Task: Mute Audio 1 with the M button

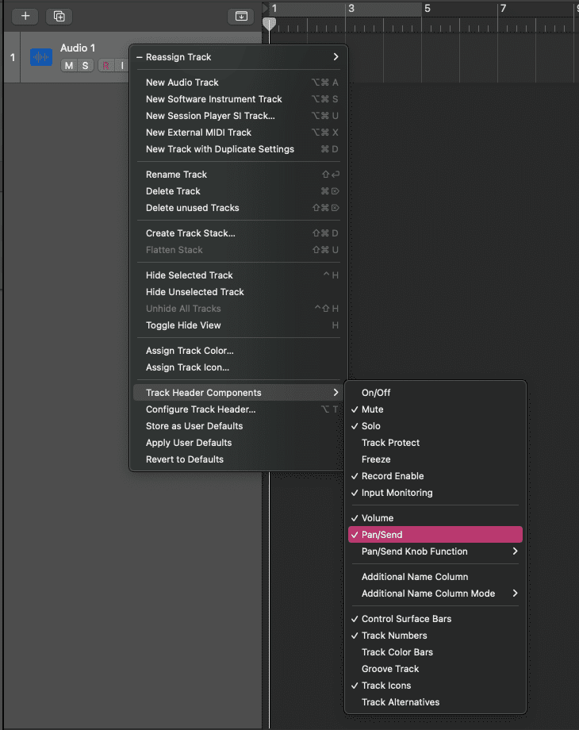Action: 69,65
